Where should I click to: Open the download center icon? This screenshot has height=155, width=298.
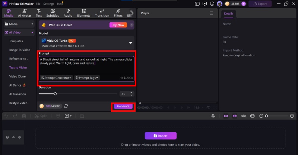(212, 4)
